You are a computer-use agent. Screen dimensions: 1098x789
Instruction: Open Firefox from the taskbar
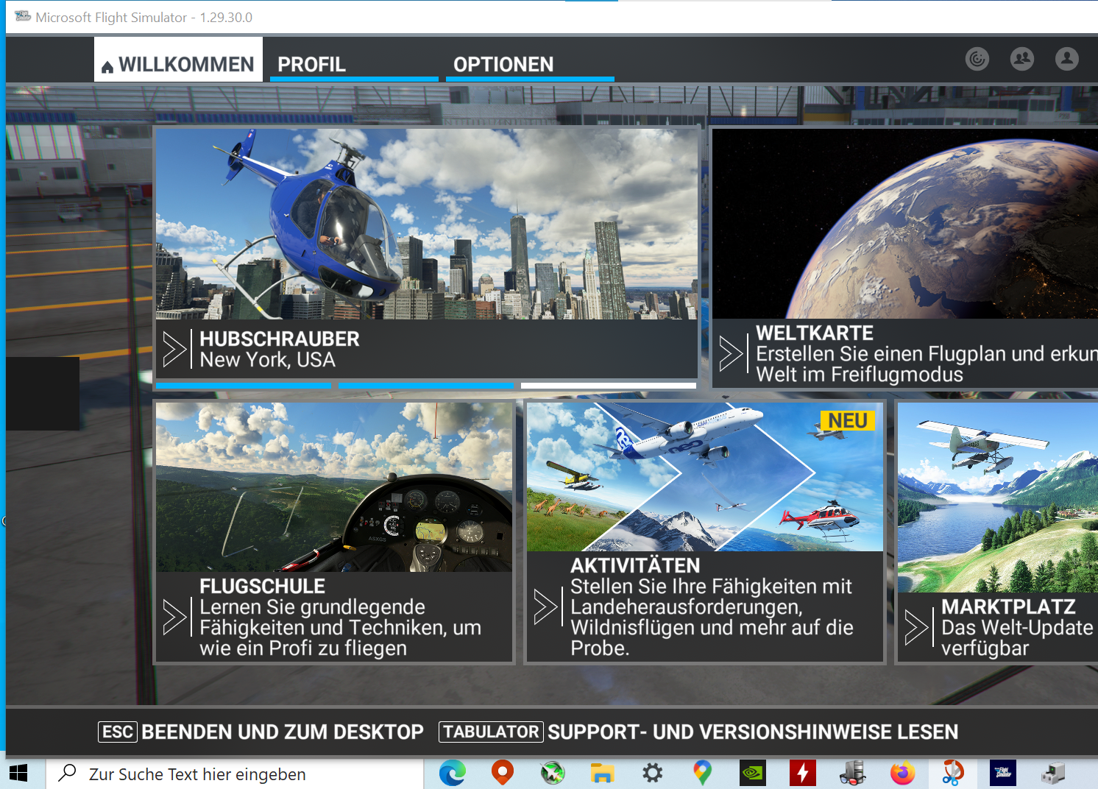pos(903,774)
